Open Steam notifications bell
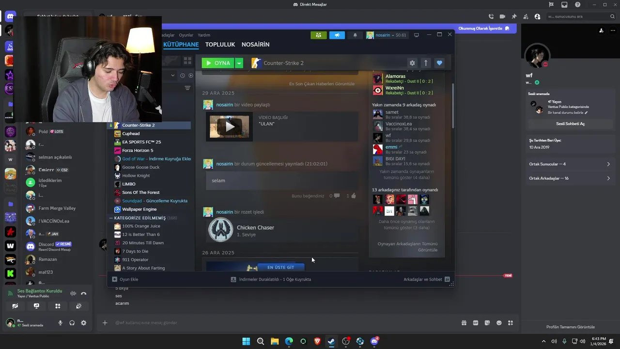Screen dimensions: 620x349 pyautogui.click(x=355, y=35)
